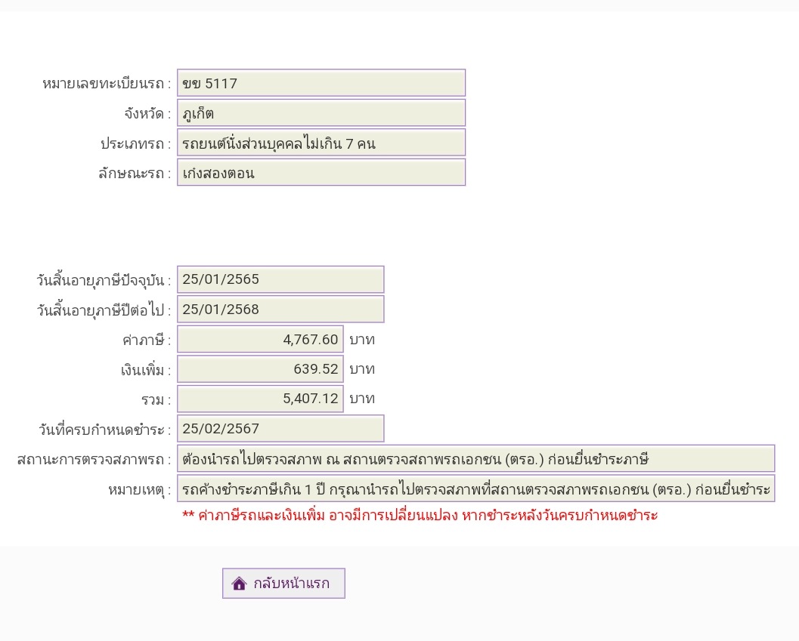The height and width of the screenshot is (641, 799).
Task: Click the red warning note about ค่าภาษีรถและเงินเพิ่ม
Action: 420,516
